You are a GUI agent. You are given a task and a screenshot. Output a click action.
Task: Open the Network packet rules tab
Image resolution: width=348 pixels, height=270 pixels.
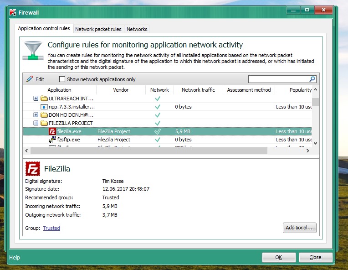98,29
